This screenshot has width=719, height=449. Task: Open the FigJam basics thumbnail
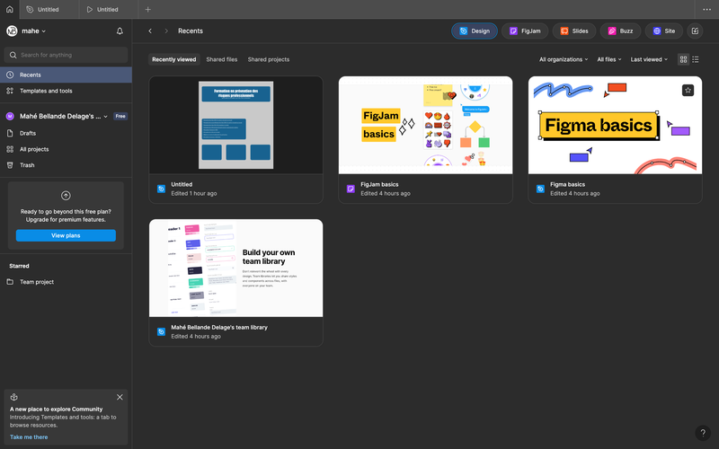(425, 125)
